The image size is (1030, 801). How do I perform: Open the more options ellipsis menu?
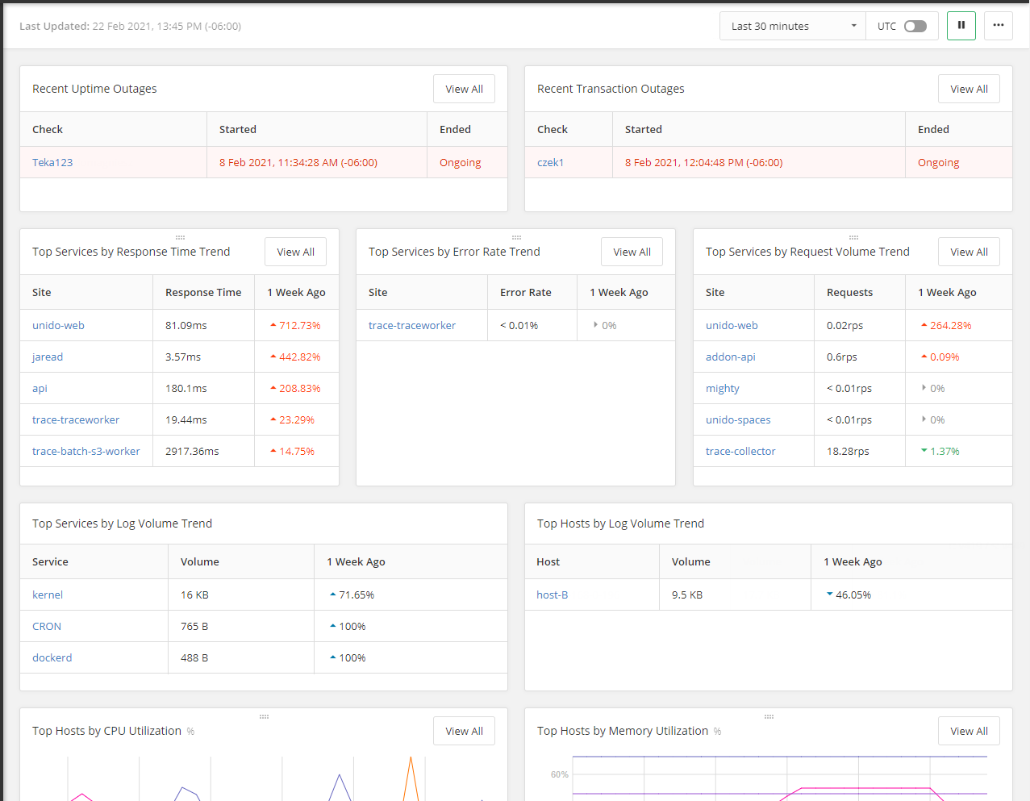tap(998, 26)
